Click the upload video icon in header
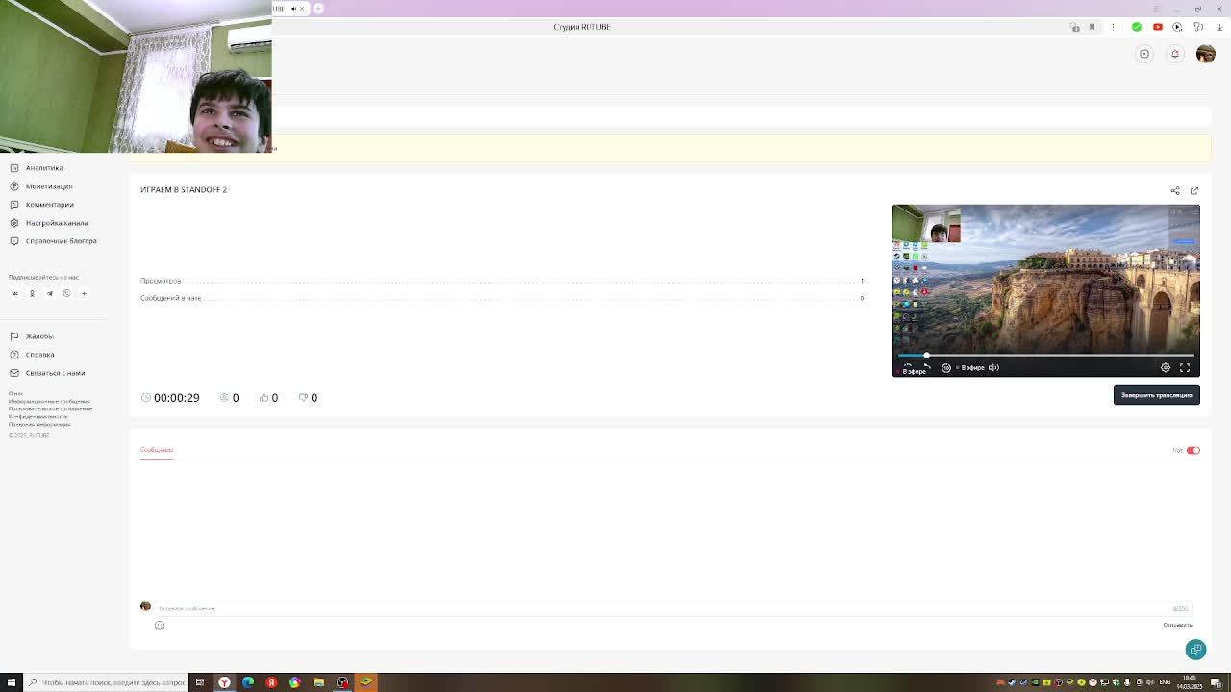The image size is (1231, 692). (x=1144, y=54)
